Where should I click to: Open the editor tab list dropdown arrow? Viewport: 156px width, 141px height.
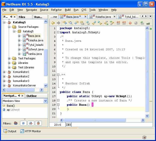click(150, 16)
